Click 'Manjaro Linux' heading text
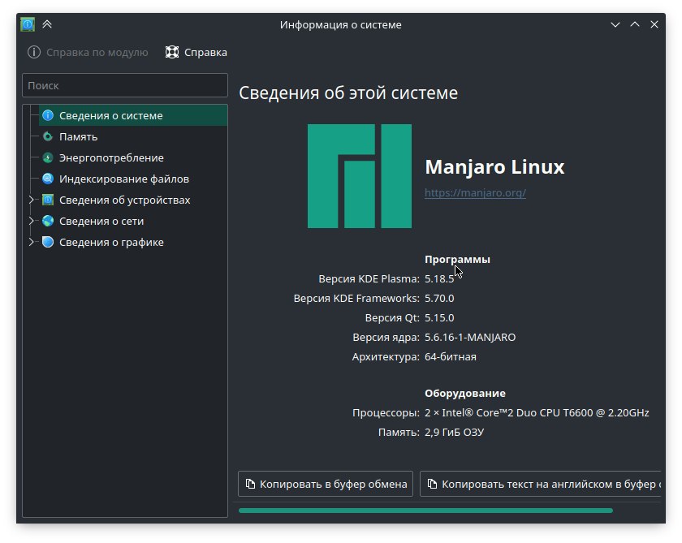Screen dimensions: 682x543 pyautogui.click(x=494, y=167)
